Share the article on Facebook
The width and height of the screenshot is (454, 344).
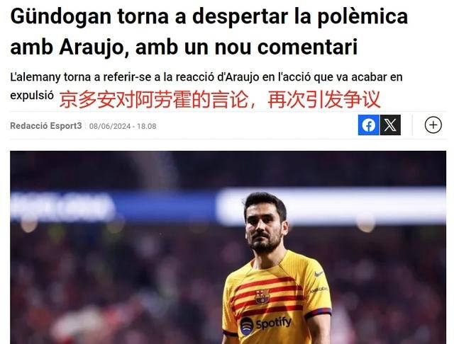pyautogui.click(x=369, y=125)
